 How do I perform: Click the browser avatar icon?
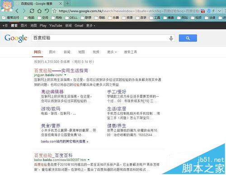7,6
